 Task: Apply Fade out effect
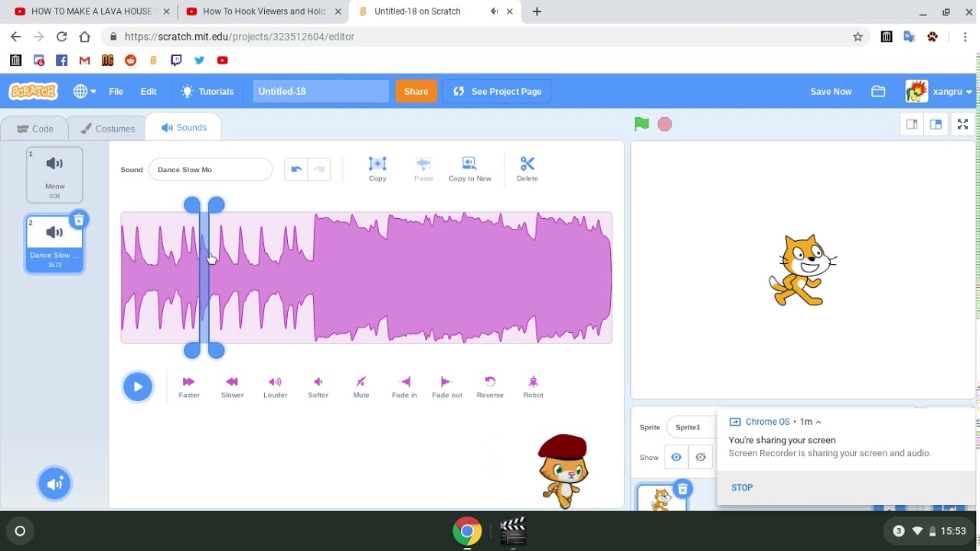tap(447, 386)
